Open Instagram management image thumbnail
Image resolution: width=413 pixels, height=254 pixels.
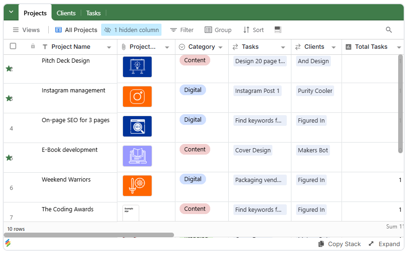tap(137, 97)
